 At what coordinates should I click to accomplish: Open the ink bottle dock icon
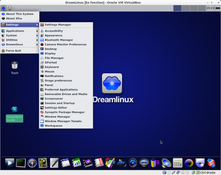pyautogui.click(x=122, y=163)
